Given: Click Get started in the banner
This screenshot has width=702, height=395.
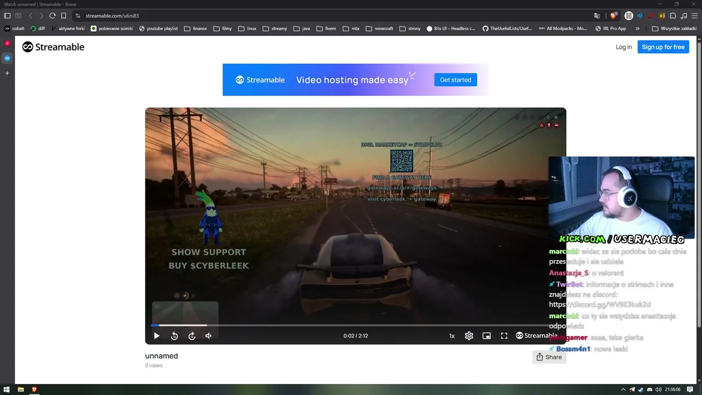Looking at the screenshot, I should [x=455, y=80].
